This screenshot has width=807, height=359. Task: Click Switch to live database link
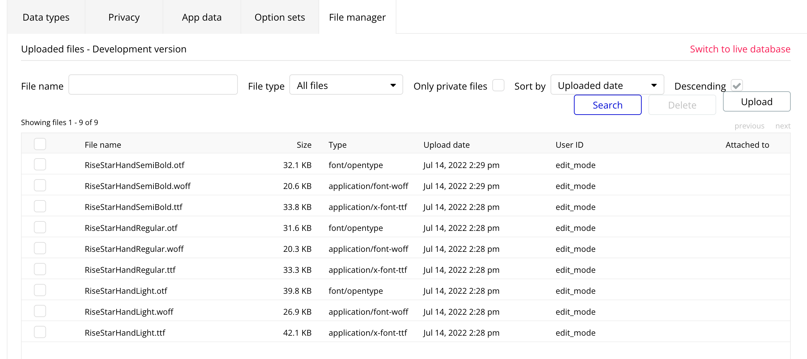pyautogui.click(x=740, y=49)
